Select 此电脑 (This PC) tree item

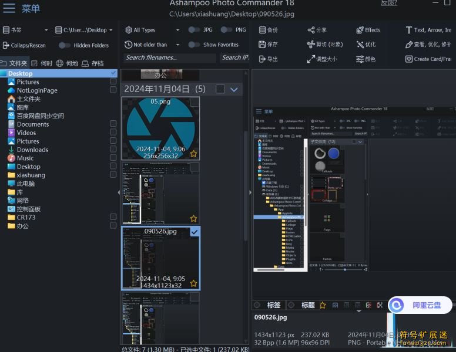point(22,184)
